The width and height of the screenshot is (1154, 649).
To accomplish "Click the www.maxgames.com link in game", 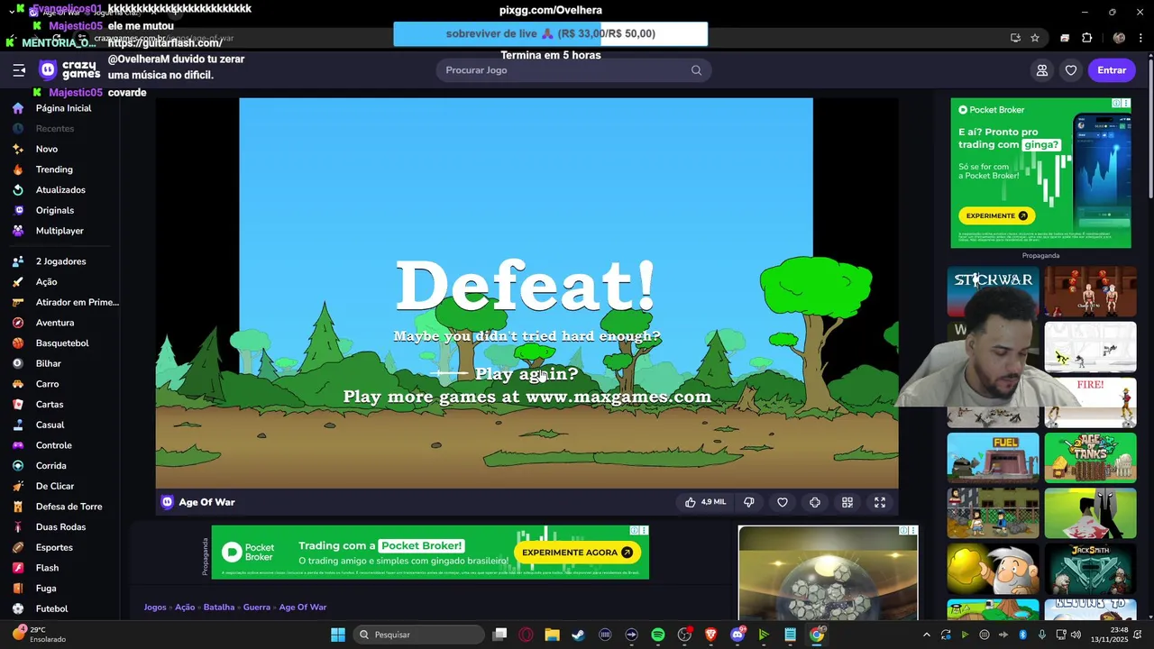I will tap(618, 397).
